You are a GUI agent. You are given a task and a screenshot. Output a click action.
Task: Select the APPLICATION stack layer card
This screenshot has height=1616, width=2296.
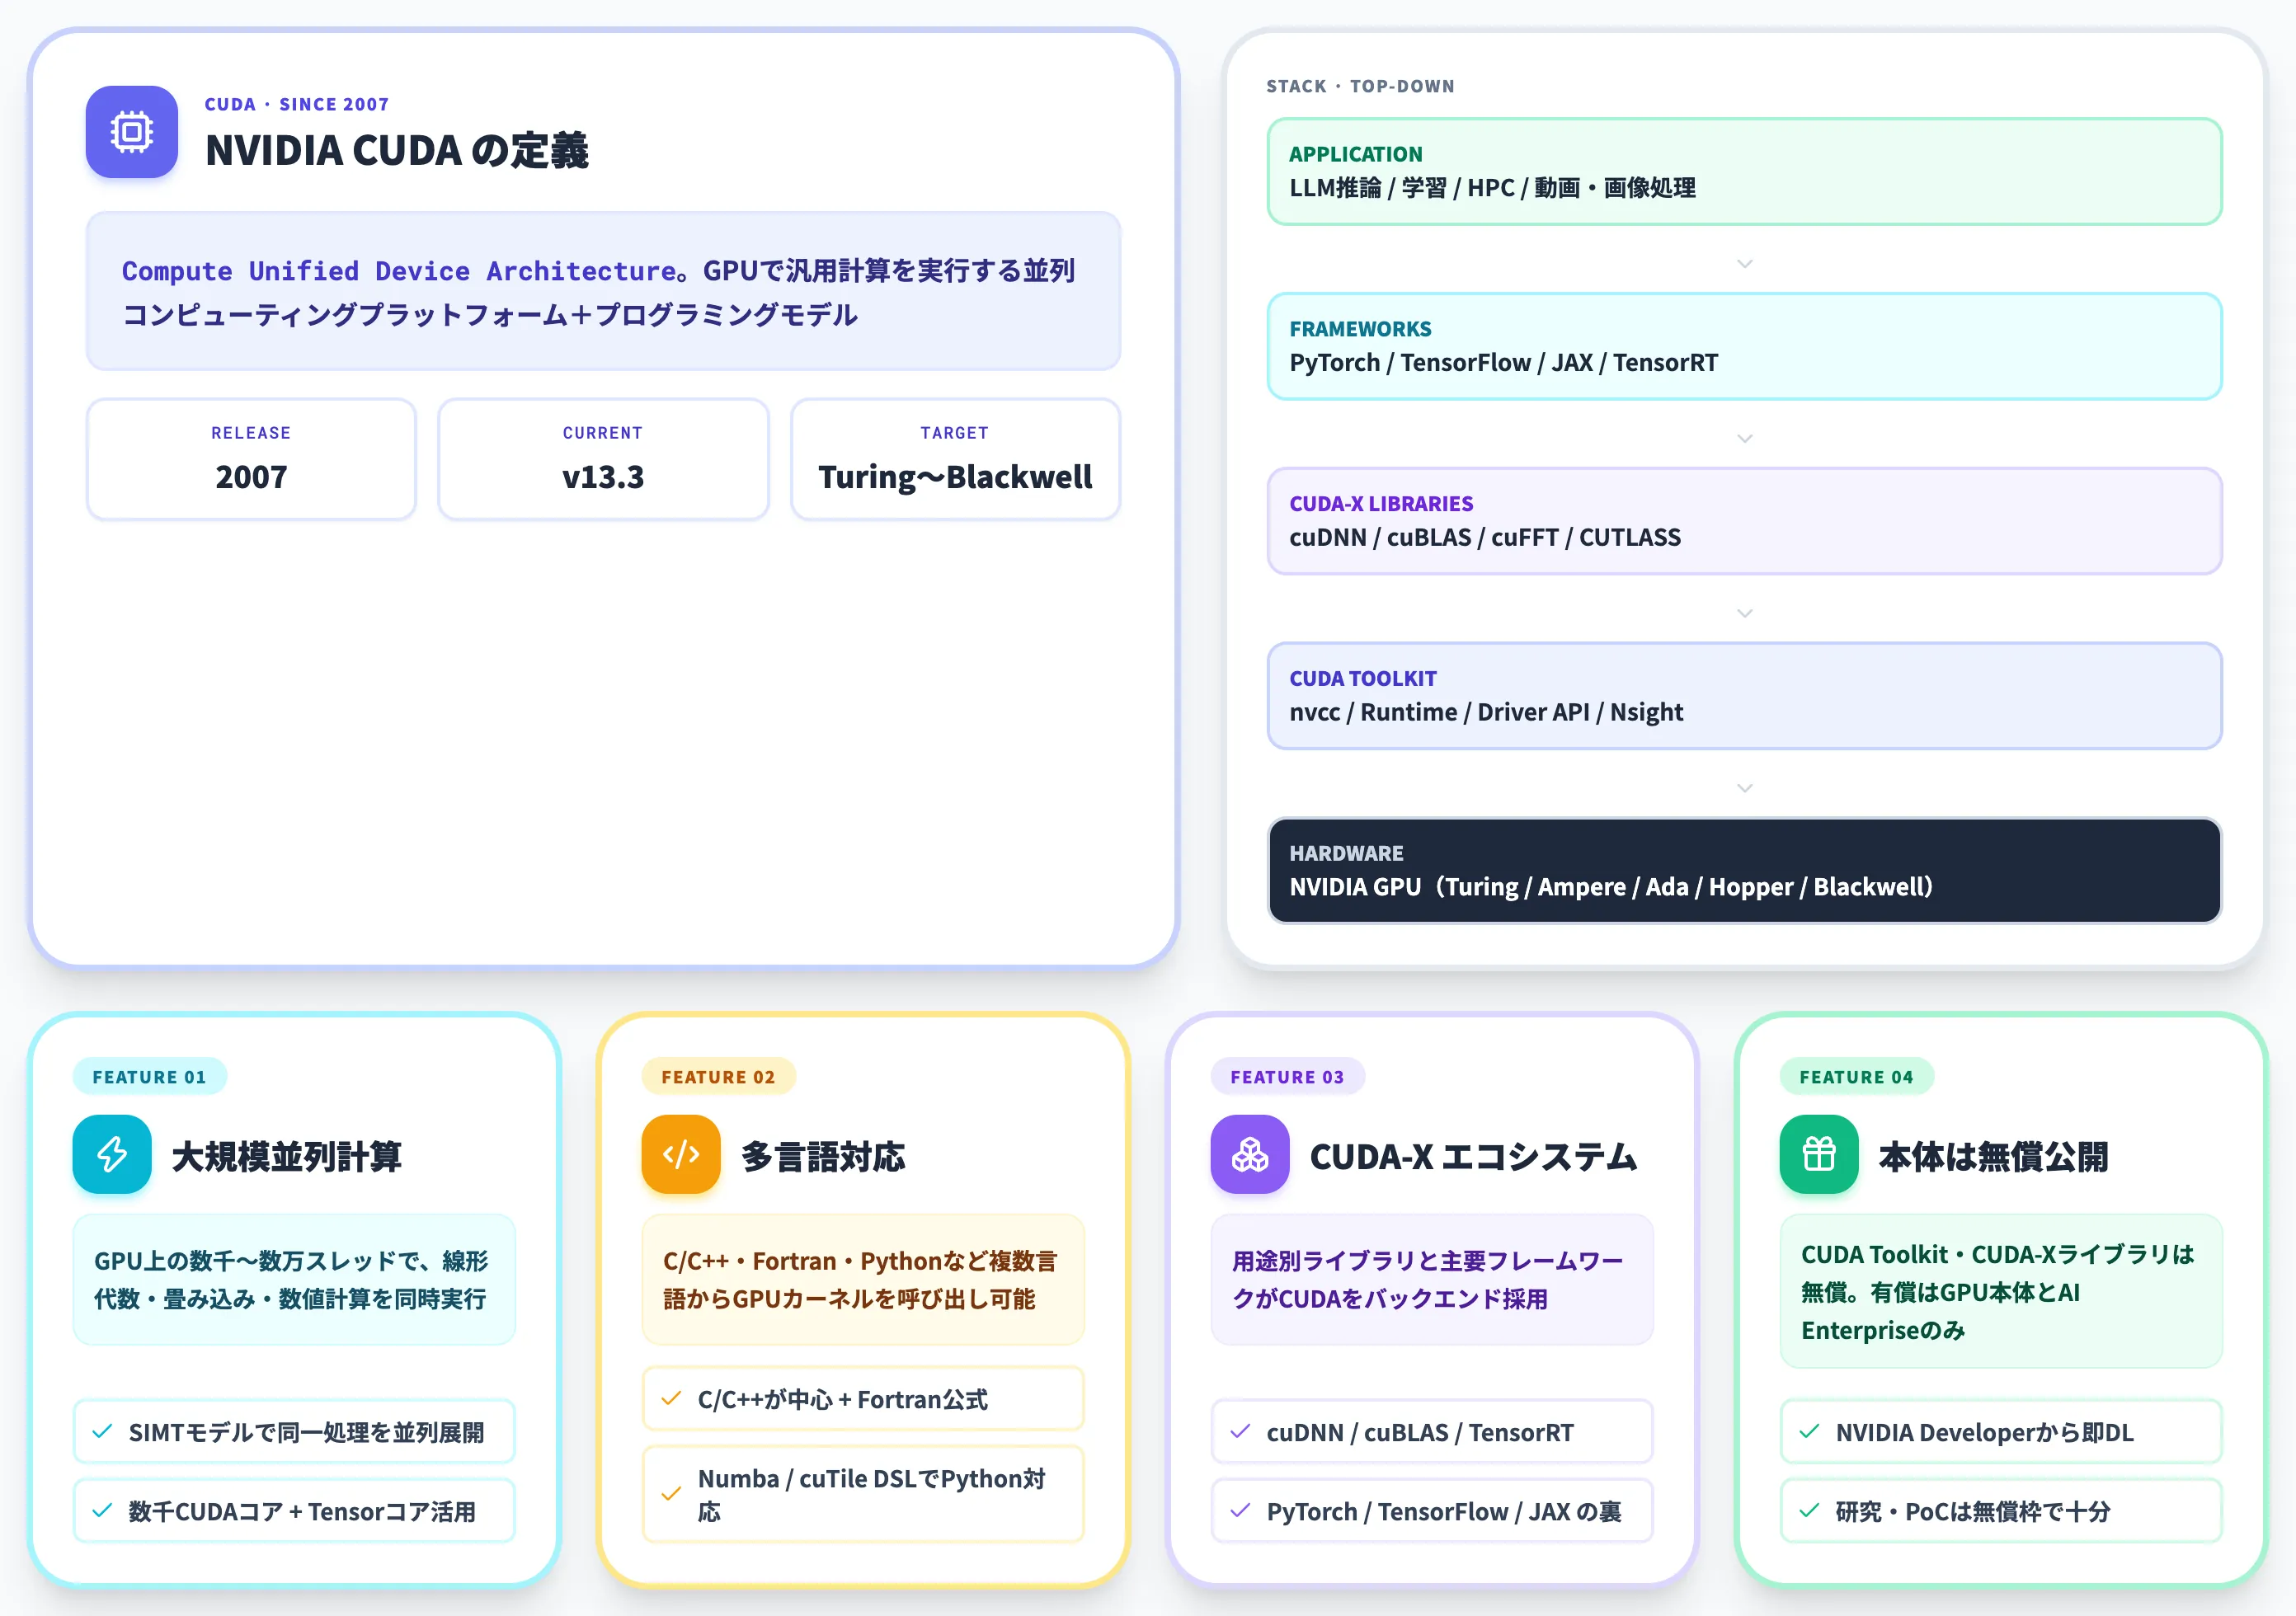click(x=1744, y=171)
